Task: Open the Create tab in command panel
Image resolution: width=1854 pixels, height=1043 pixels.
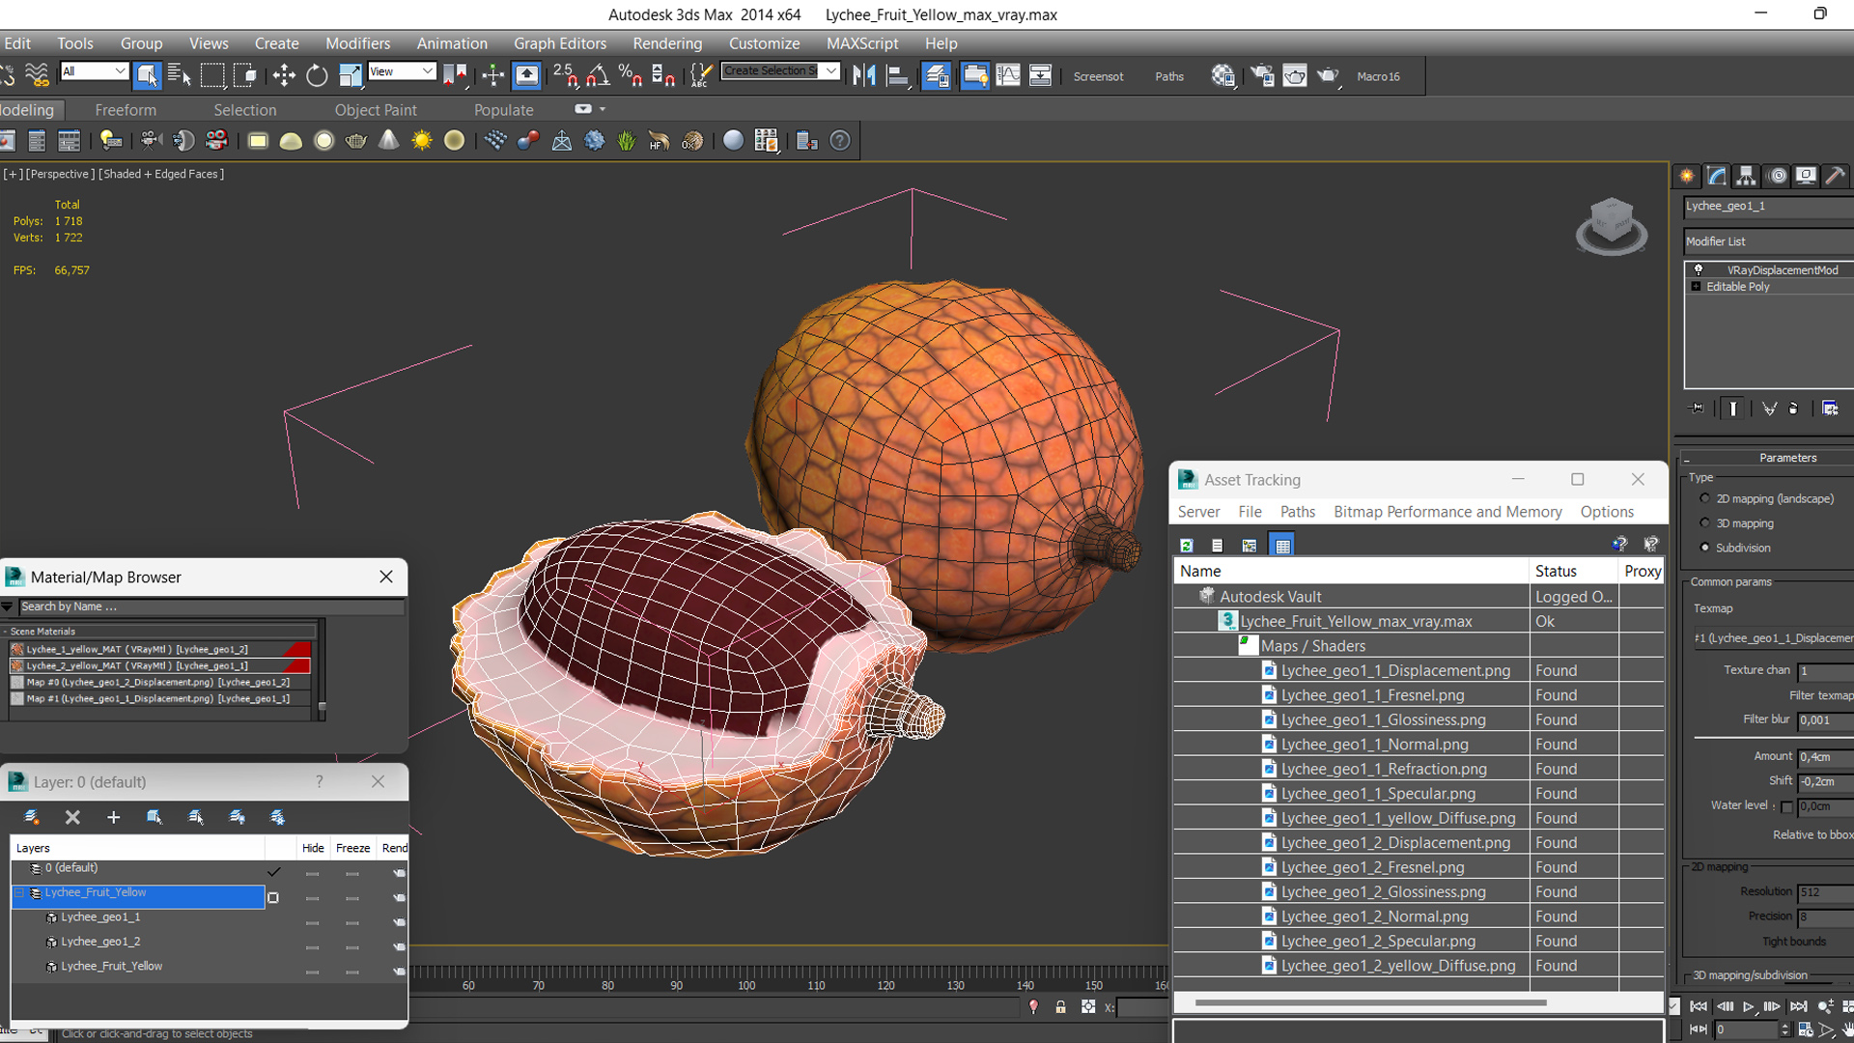Action: (x=1687, y=176)
